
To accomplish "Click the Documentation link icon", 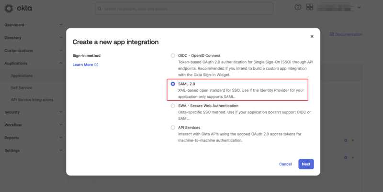I will (x=332, y=34).
